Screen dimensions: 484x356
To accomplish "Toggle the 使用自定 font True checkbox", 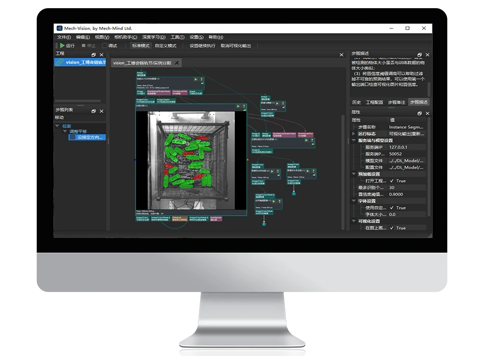I will click(x=392, y=208).
